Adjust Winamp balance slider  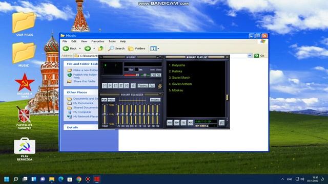click(x=145, y=75)
